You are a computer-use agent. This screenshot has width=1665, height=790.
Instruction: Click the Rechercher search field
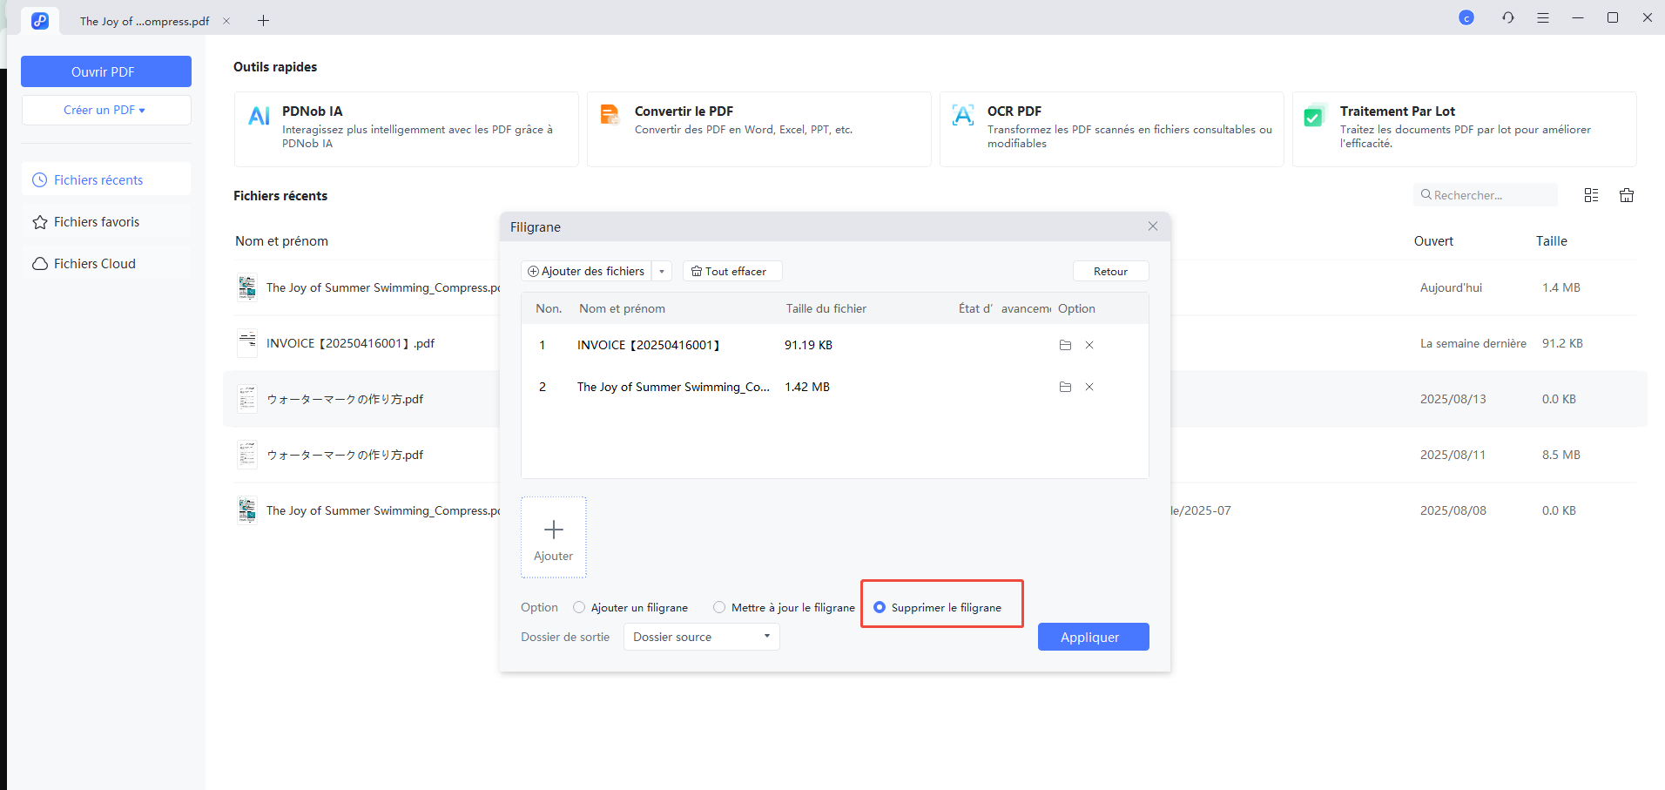tap(1486, 194)
